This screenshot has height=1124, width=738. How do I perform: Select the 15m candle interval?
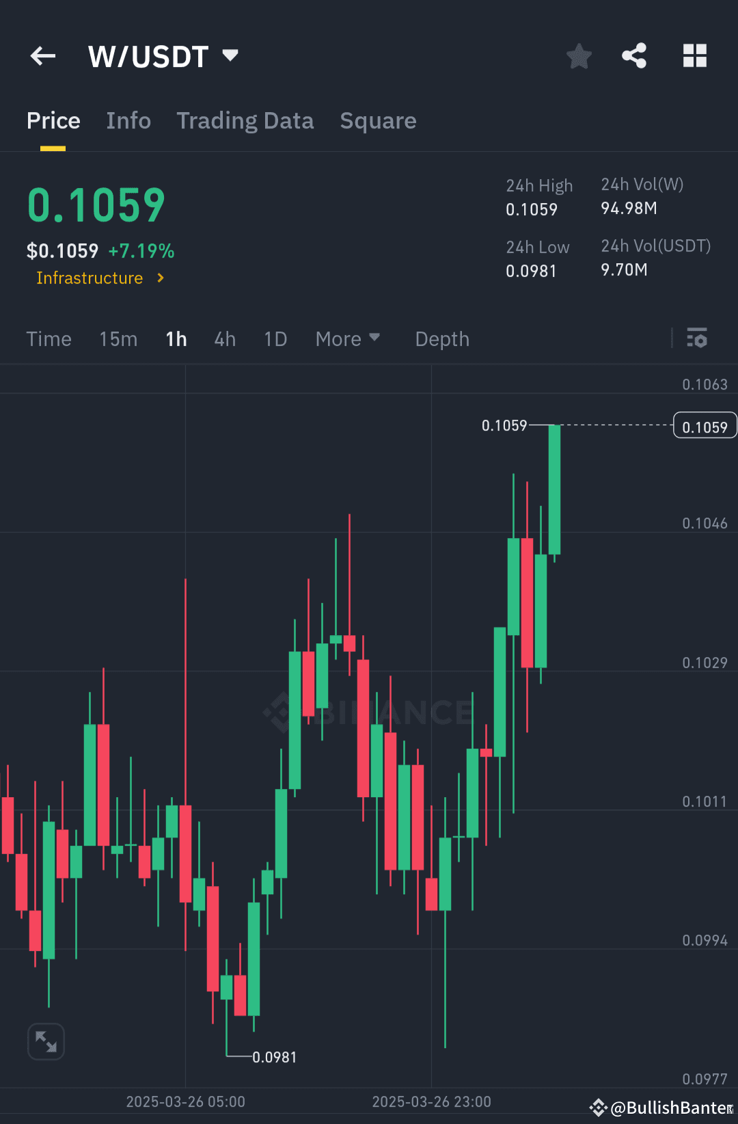(118, 338)
